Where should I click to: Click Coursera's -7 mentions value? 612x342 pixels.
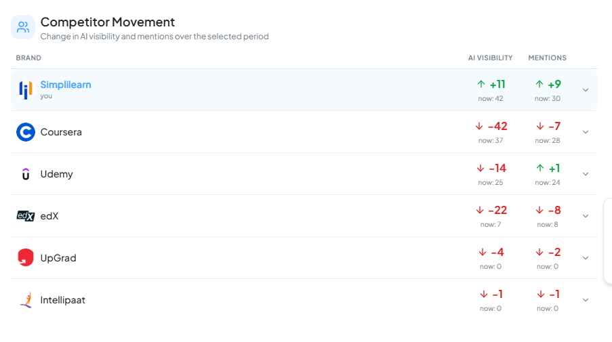(x=554, y=127)
